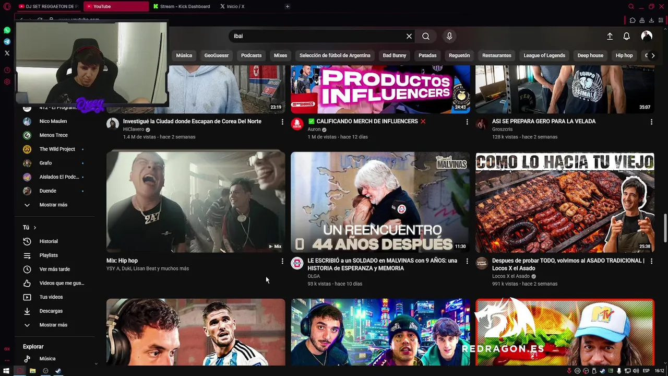Click Locos X el Asado channel avatar

point(482,263)
